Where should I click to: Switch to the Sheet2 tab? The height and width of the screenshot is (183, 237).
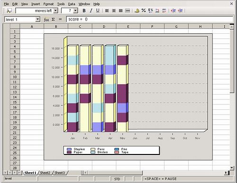pos(45,173)
